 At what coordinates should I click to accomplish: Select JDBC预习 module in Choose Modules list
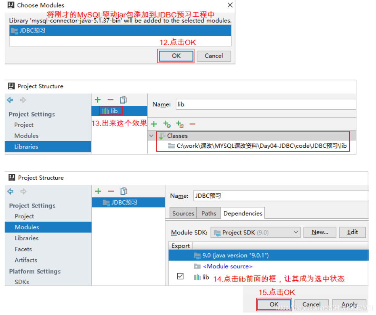120,30
